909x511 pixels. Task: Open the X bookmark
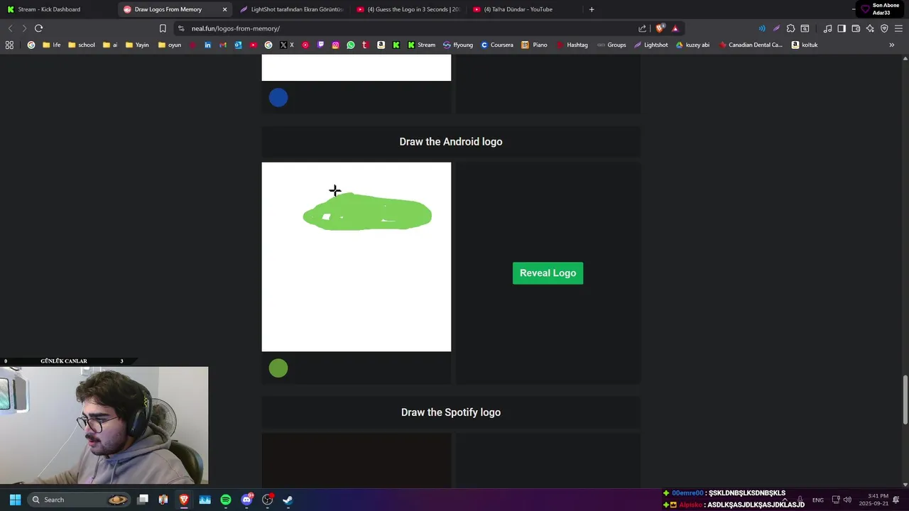point(287,45)
